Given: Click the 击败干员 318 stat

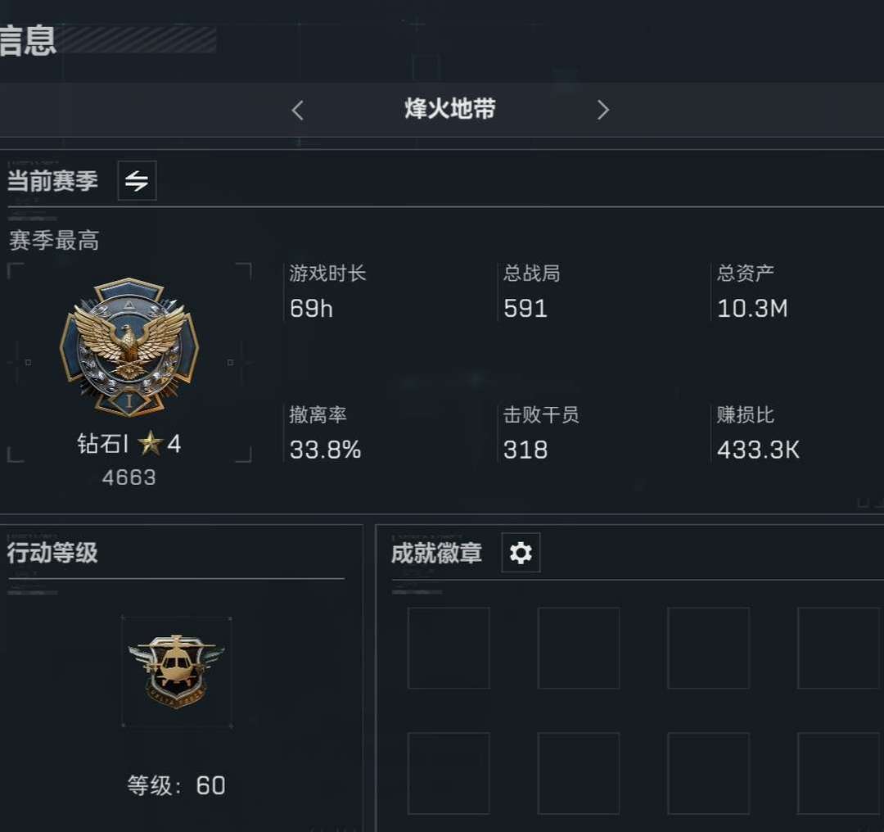Looking at the screenshot, I should click(541, 433).
